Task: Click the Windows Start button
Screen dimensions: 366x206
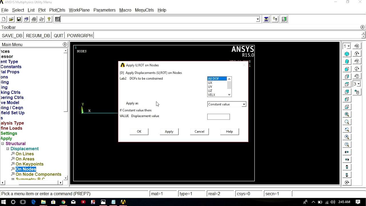Action: coord(4,202)
